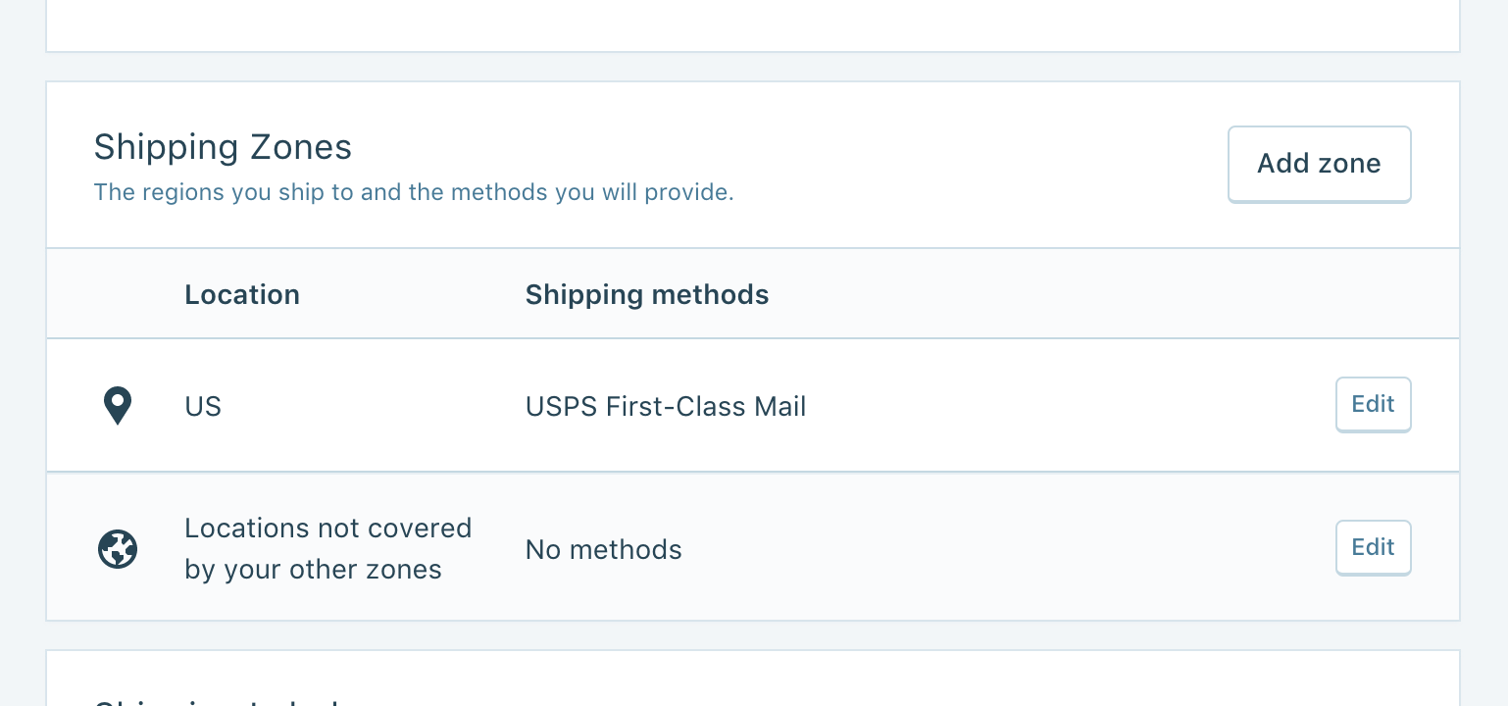1508x706 pixels.
Task: Click "Locations not covered by your other zones"
Action: click(x=327, y=549)
